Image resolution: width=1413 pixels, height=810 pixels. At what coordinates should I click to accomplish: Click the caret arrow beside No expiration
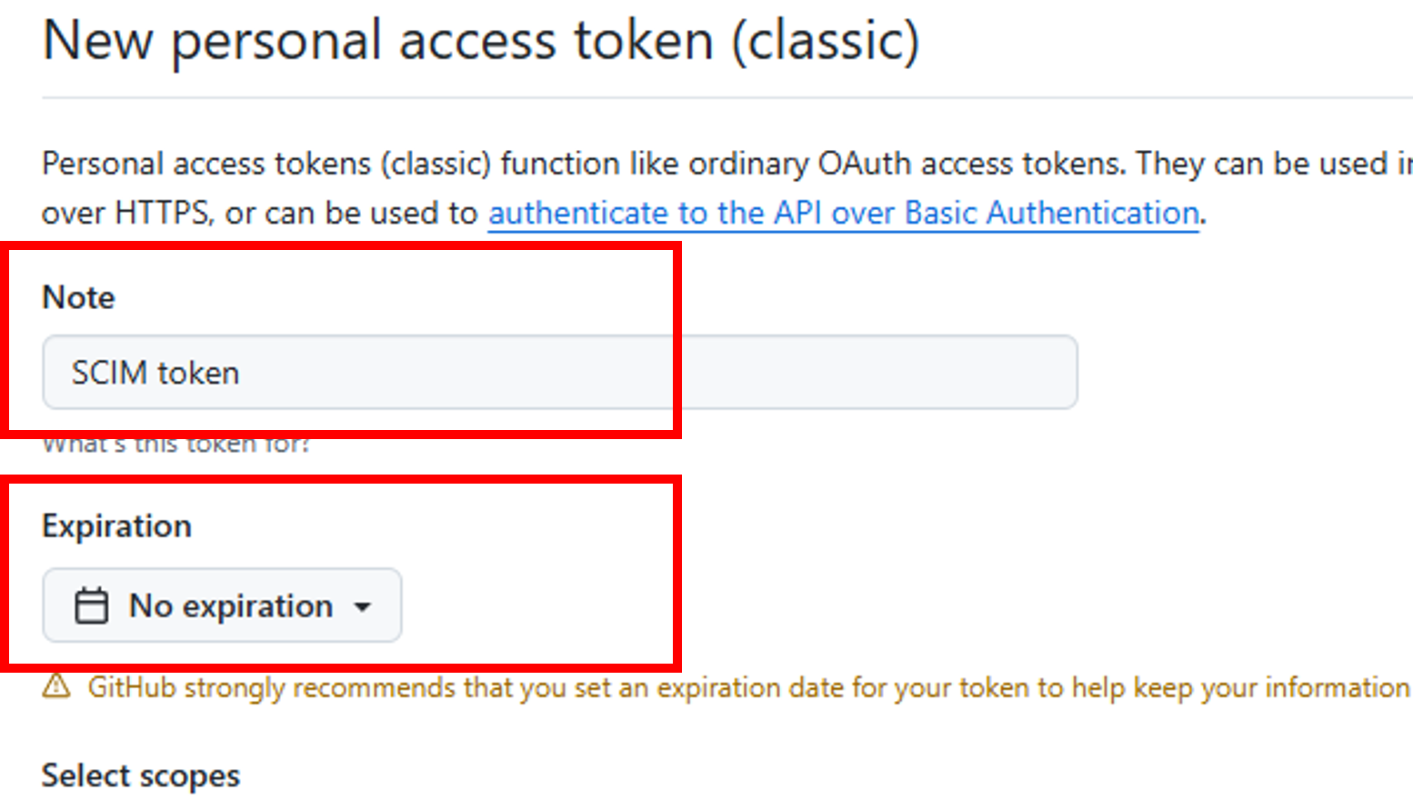pyautogui.click(x=363, y=606)
